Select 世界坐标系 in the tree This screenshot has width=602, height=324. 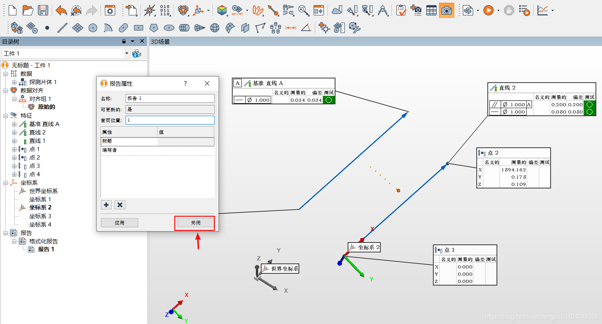coord(43,191)
